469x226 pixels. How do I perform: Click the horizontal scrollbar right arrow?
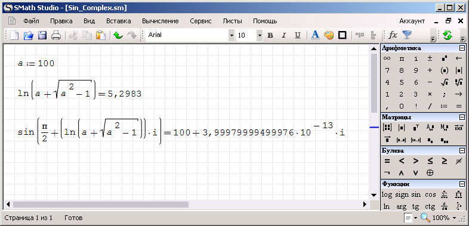(365, 205)
